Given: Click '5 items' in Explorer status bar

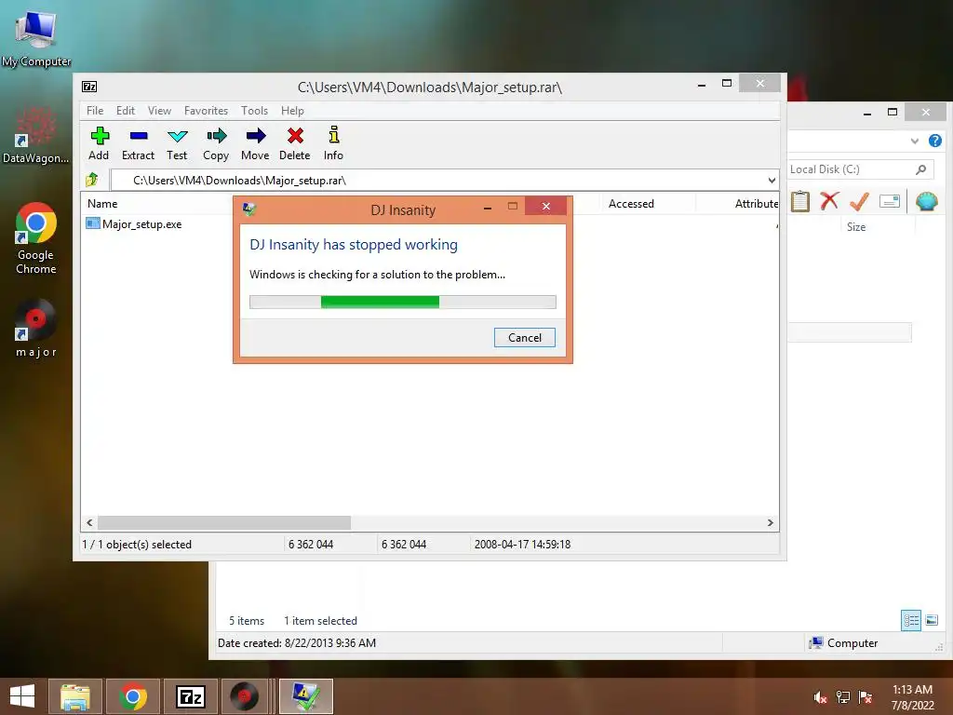Looking at the screenshot, I should coord(246,621).
